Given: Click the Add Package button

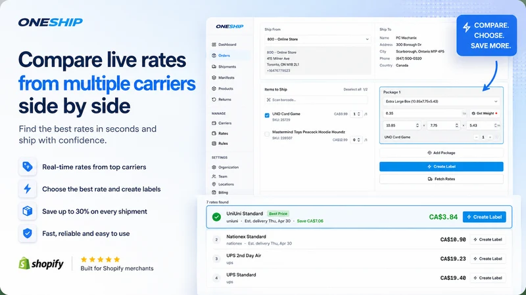Looking at the screenshot, I should click(x=441, y=153).
